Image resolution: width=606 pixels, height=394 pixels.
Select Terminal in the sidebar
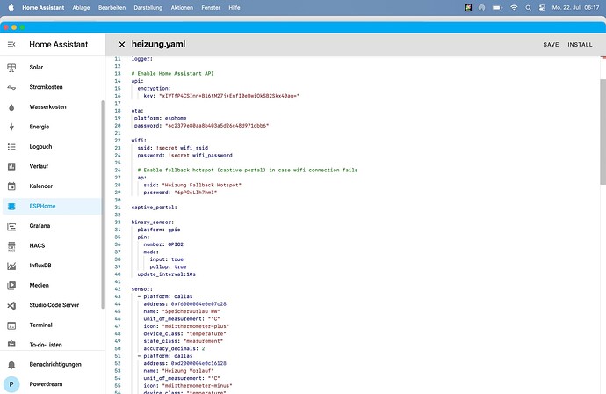pos(43,325)
